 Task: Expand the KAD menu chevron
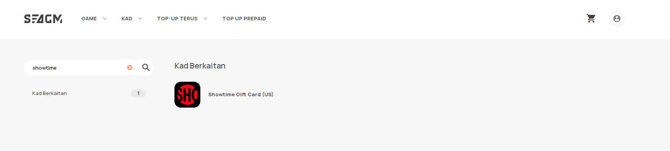pyautogui.click(x=140, y=18)
